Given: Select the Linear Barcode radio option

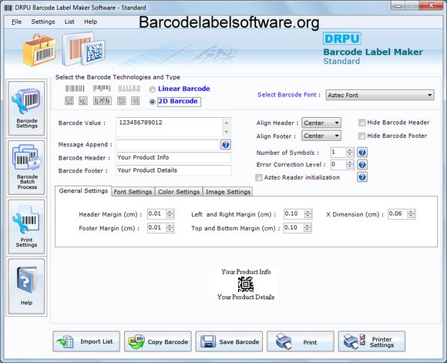Looking at the screenshot, I should pos(153,89).
